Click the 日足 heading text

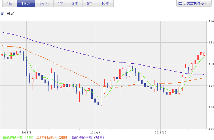tap(10, 14)
